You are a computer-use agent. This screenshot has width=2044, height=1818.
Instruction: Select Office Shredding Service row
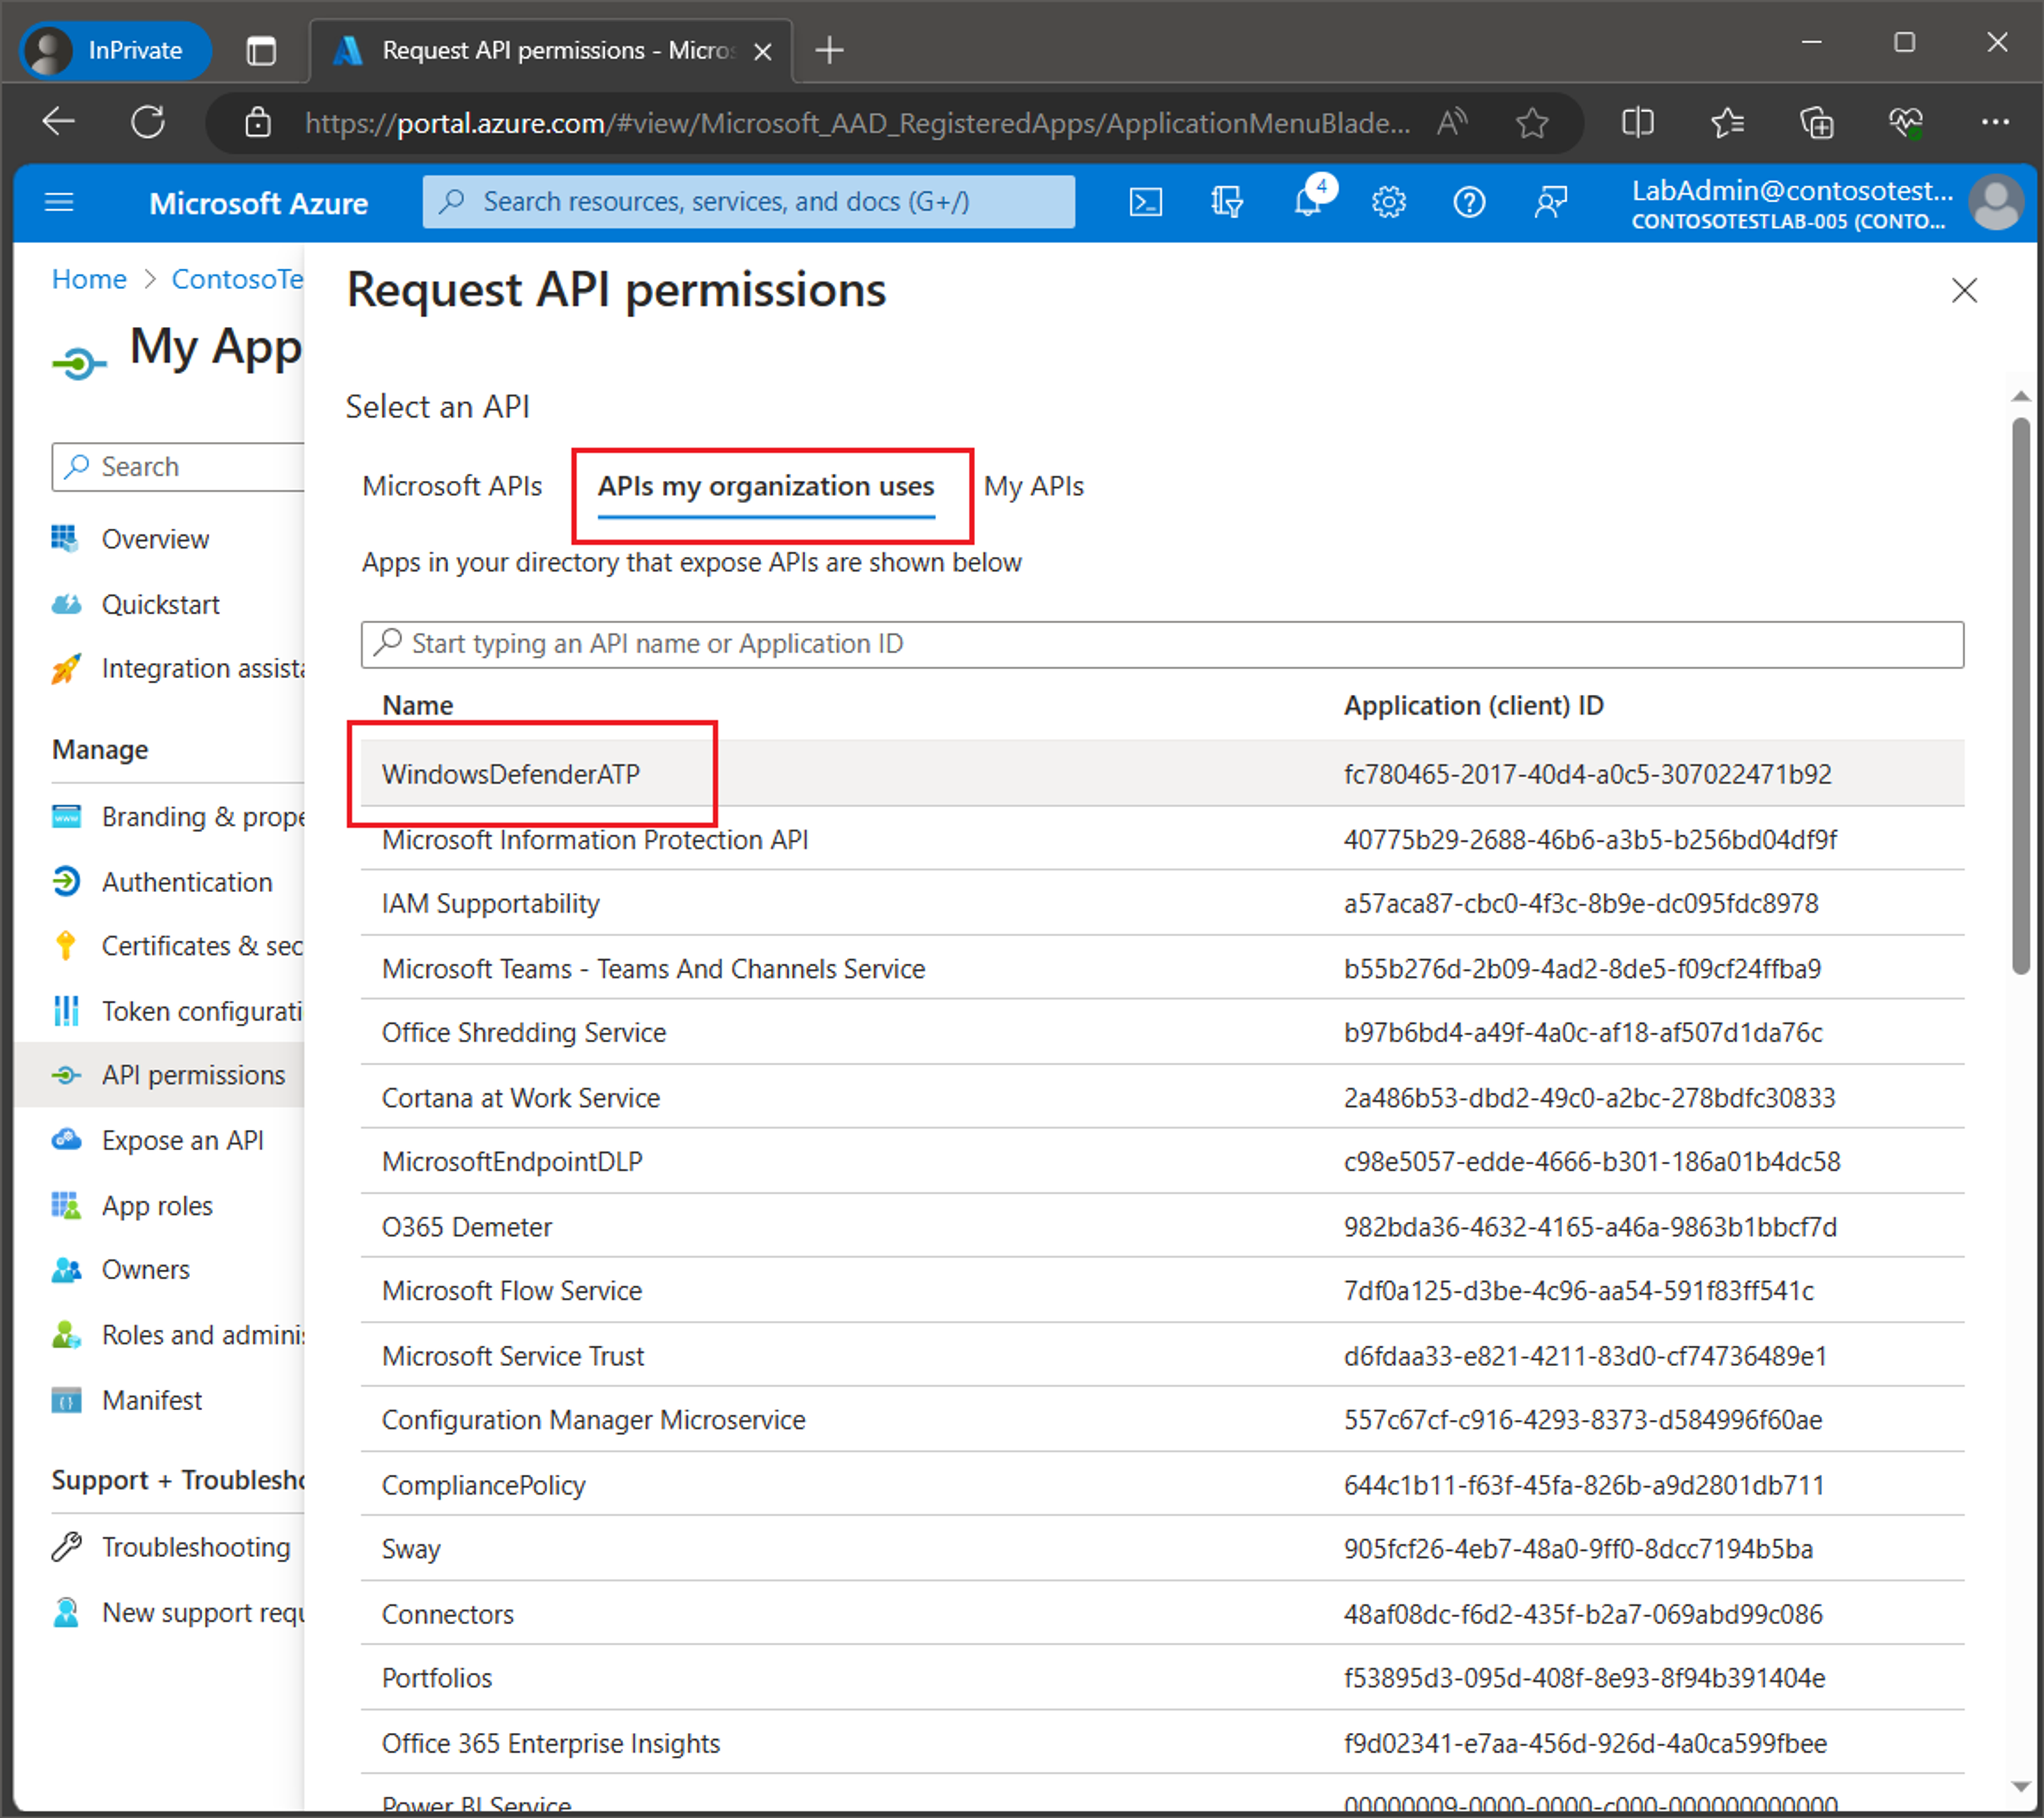click(x=1162, y=1032)
